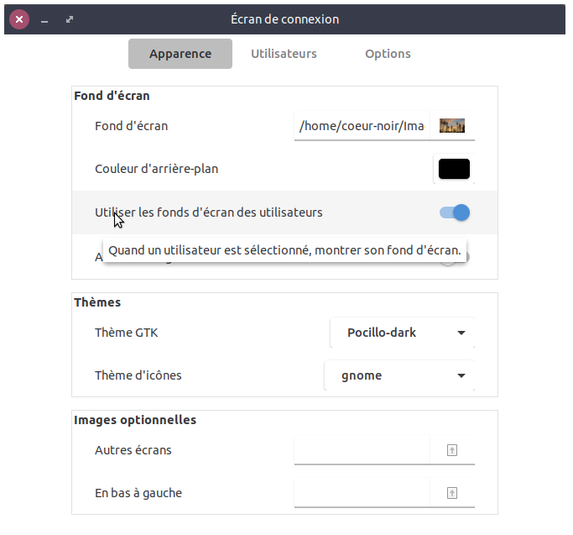Open file chooser icon for En bas à gauche

452,493
